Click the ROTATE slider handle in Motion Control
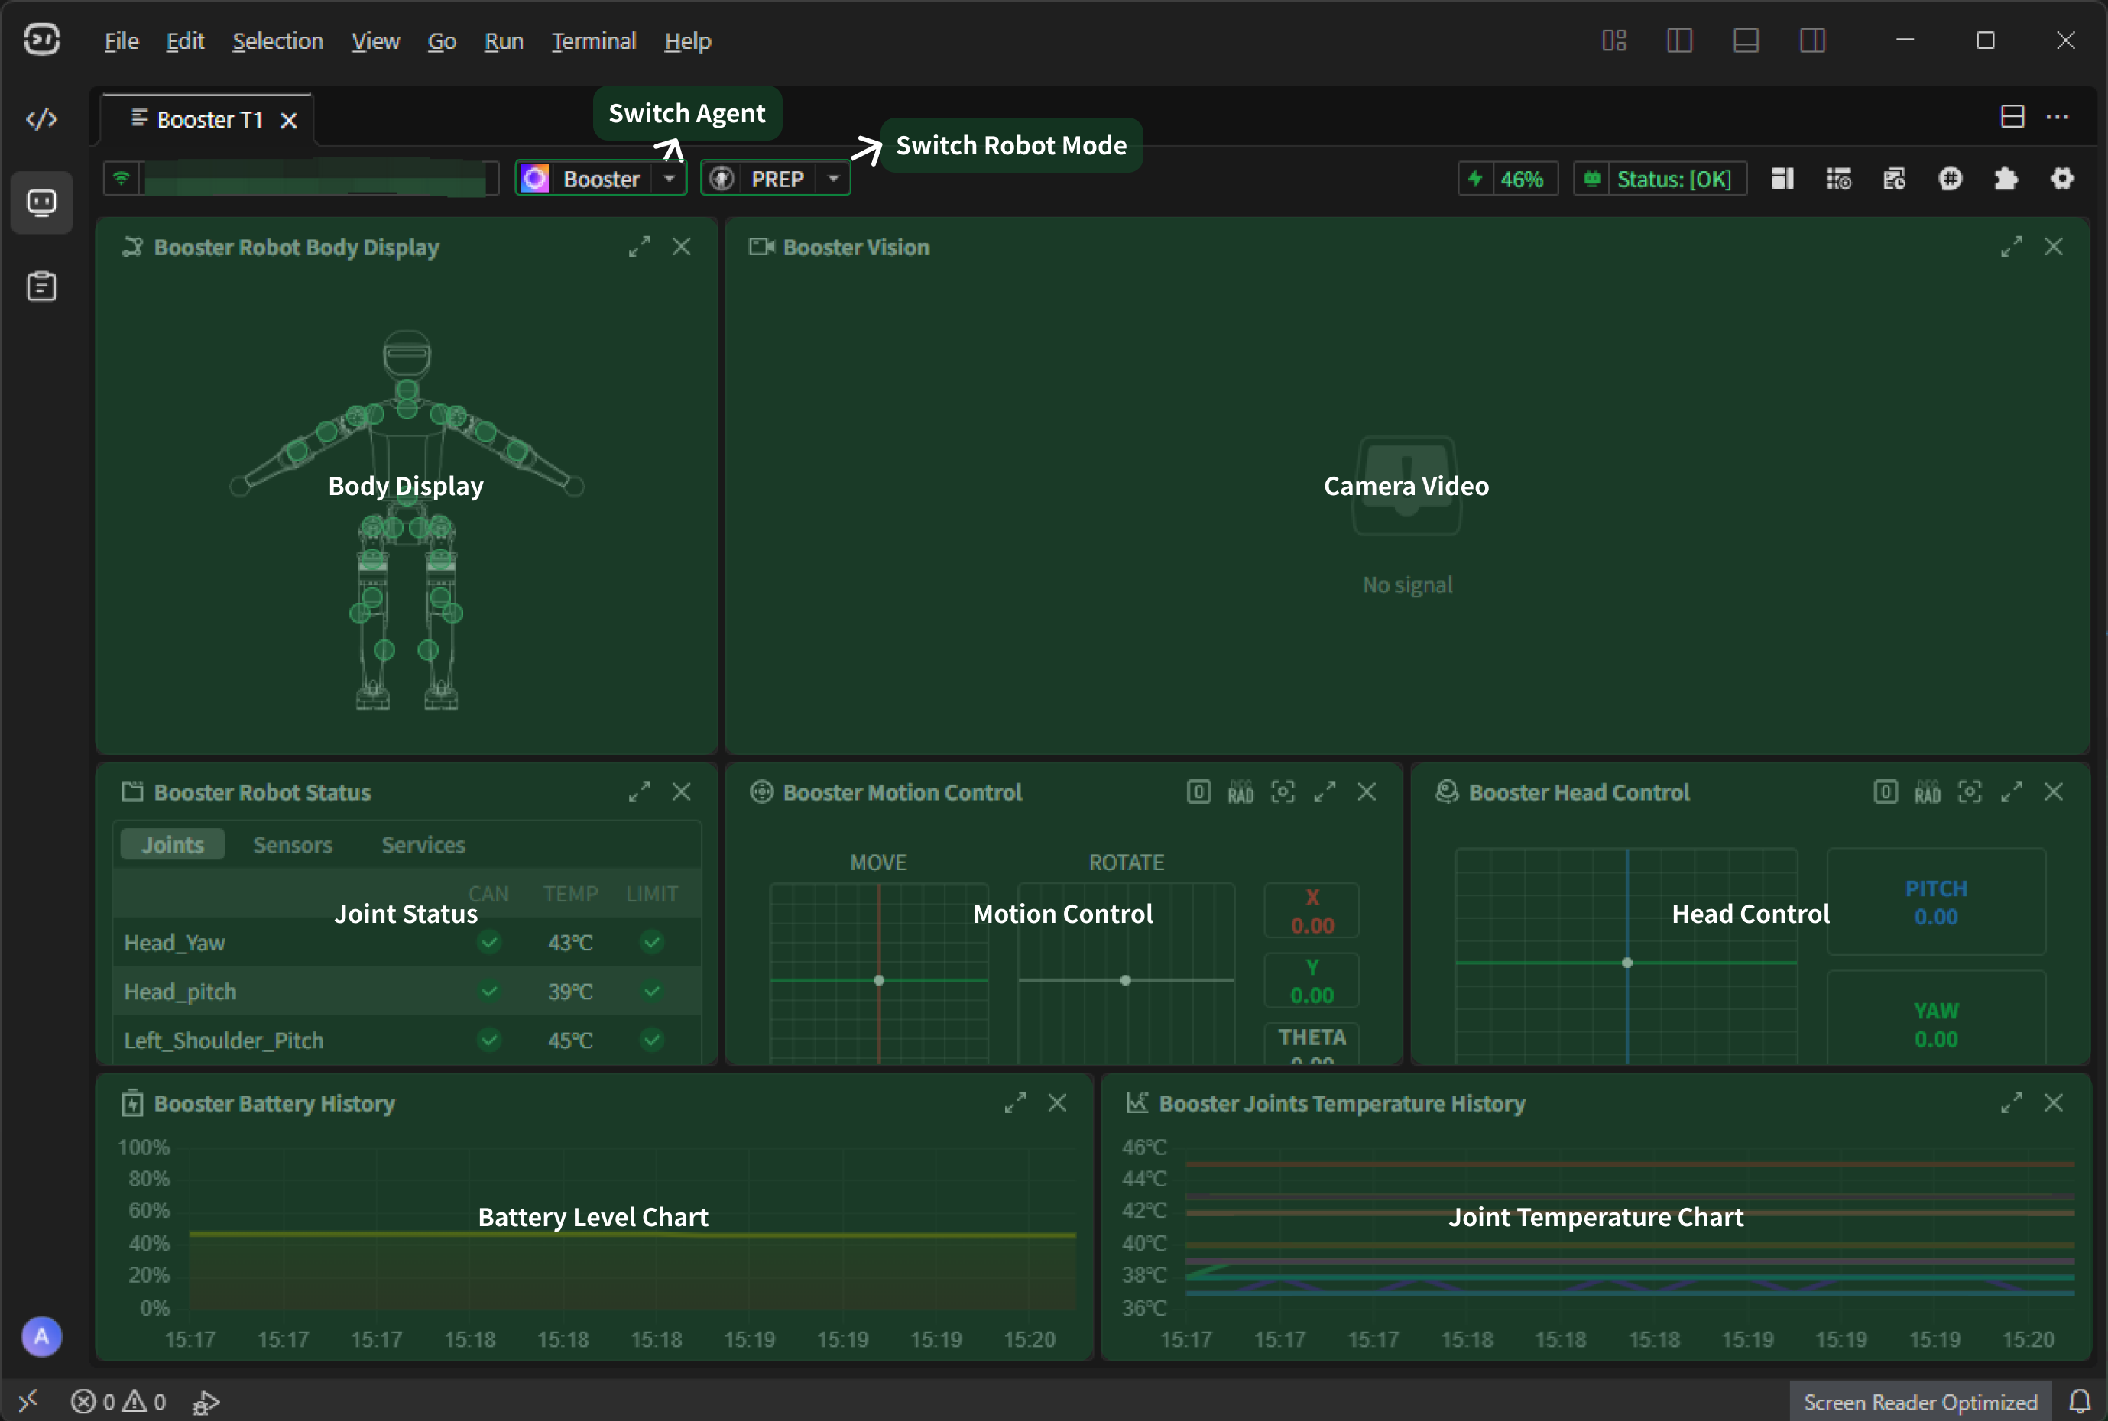This screenshot has height=1421, width=2108. (1125, 979)
